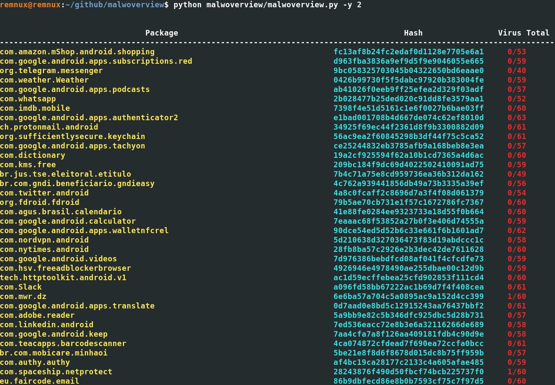555x385 pixels.
Task: Select com.google.android.apps.translate package
Action: [77, 306]
